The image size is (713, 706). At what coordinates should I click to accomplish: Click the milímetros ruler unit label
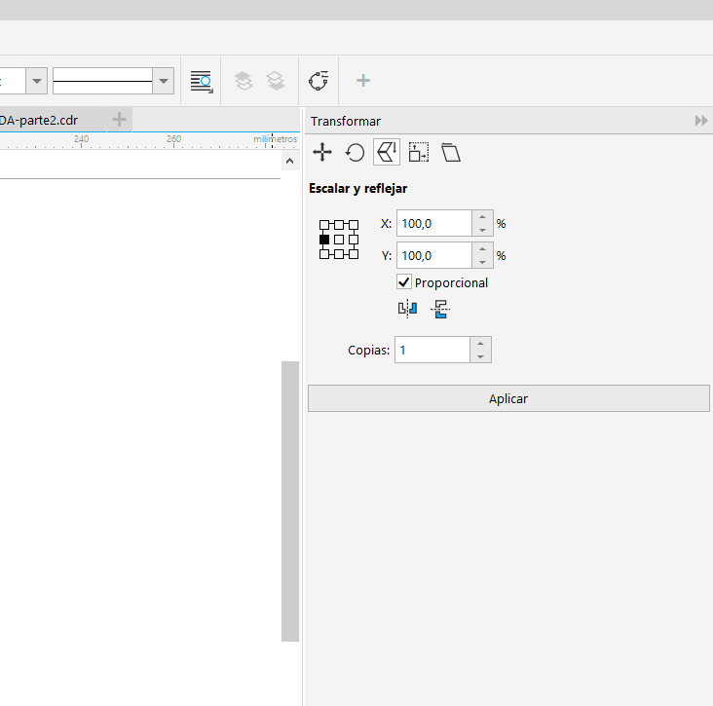click(x=275, y=139)
